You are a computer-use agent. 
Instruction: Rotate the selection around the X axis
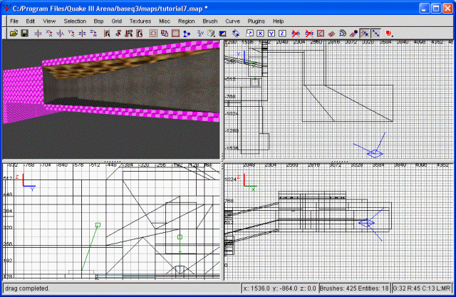[x=49, y=33]
